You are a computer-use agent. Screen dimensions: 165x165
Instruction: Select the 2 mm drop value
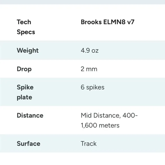[x=89, y=69]
